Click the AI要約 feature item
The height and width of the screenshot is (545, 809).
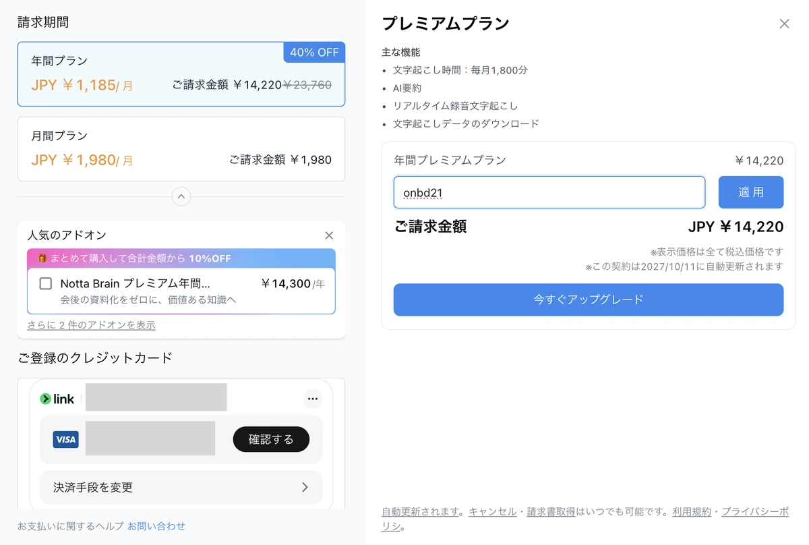point(407,88)
